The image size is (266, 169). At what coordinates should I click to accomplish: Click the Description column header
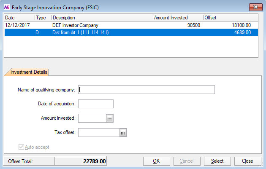pos(101,18)
